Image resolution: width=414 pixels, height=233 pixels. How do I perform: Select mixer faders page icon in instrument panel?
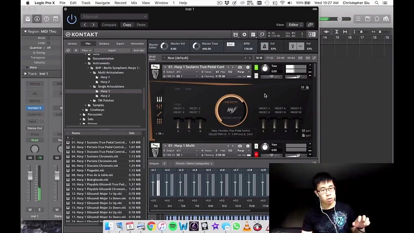click(159, 106)
